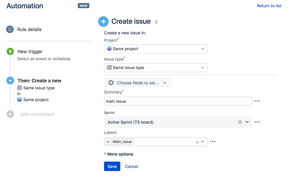Select Then: Create a new step
This screenshot has height=179, width=292.
39,81
